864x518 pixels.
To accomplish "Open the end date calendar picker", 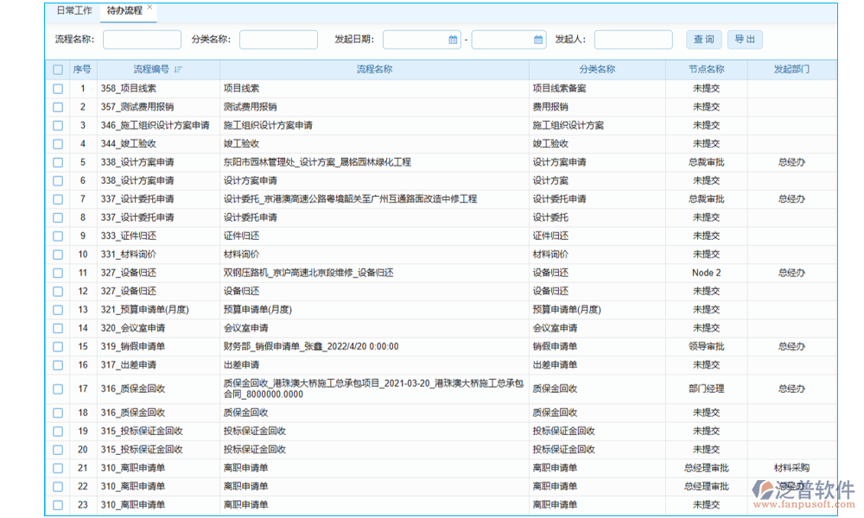I will (x=539, y=40).
